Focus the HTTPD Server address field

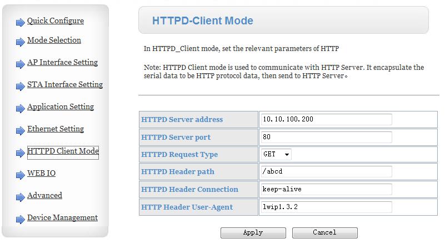[x=326, y=119]
